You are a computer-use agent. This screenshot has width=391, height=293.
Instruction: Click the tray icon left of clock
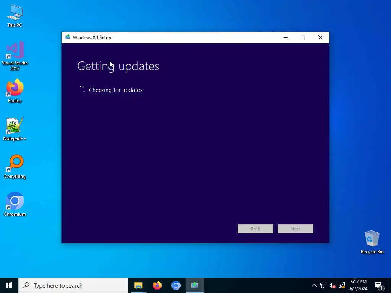pos(342,285)
